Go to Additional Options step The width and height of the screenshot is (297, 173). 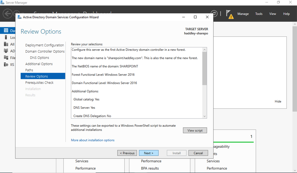(x=39, y=64)
